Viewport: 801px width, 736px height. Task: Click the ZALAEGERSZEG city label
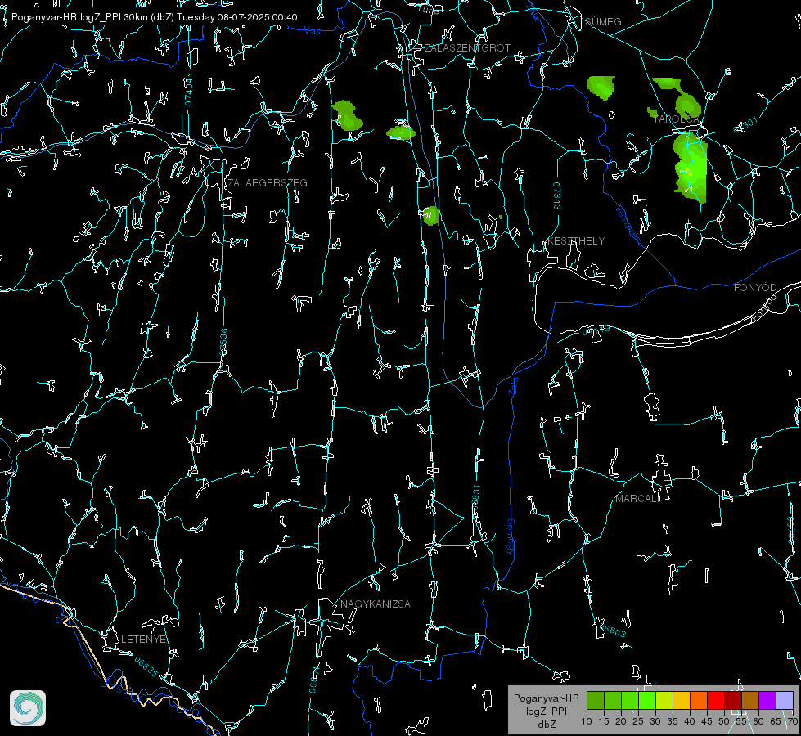click(x=268, y=183)
